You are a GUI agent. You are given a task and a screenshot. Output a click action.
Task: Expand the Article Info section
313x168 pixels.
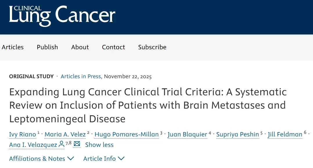[104, 159]
